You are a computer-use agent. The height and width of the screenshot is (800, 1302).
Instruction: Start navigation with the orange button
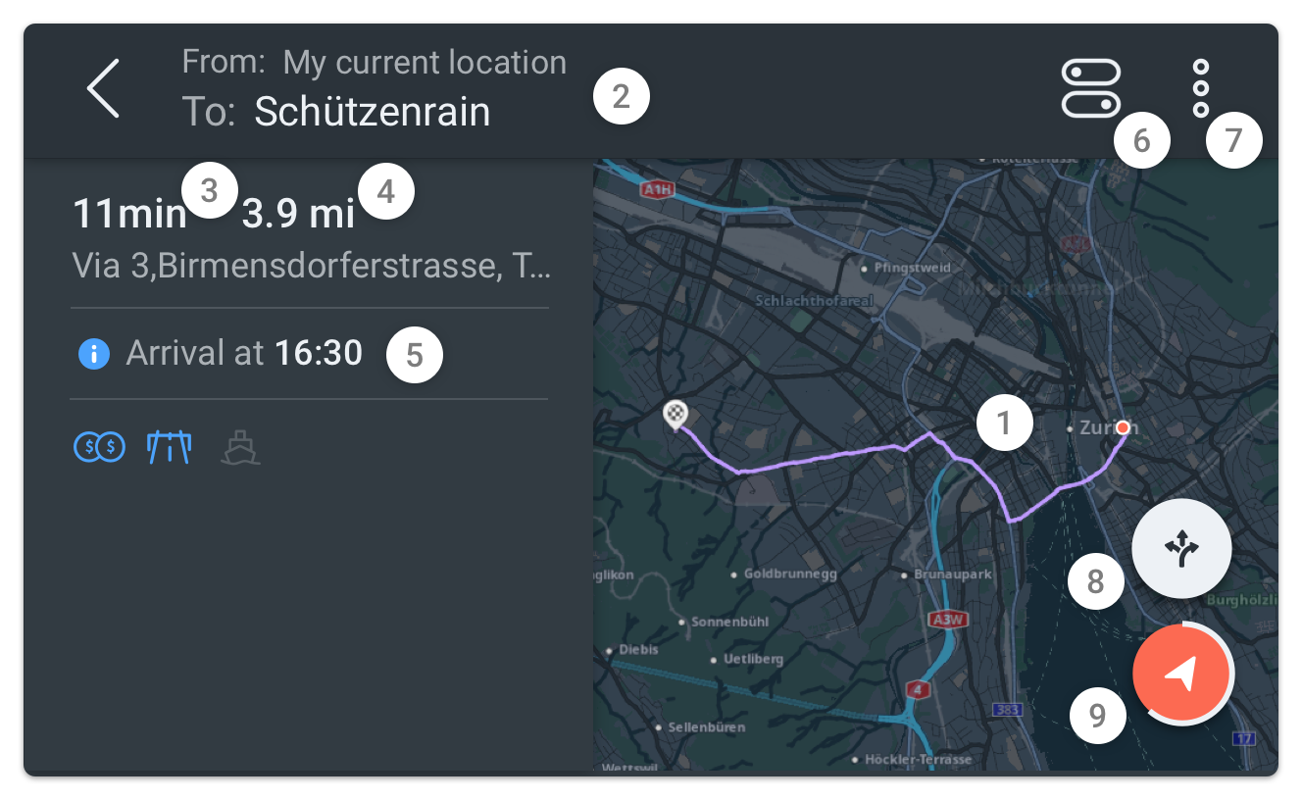(x=1181, y=674)
